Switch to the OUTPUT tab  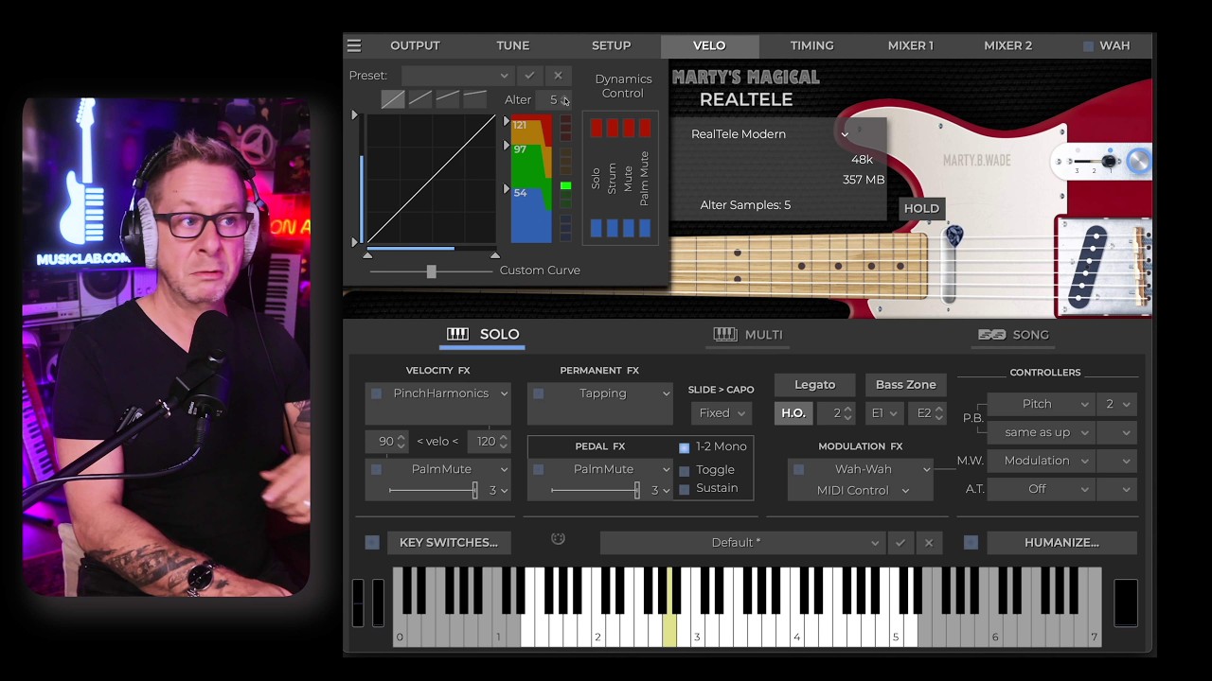pos(415,45)
